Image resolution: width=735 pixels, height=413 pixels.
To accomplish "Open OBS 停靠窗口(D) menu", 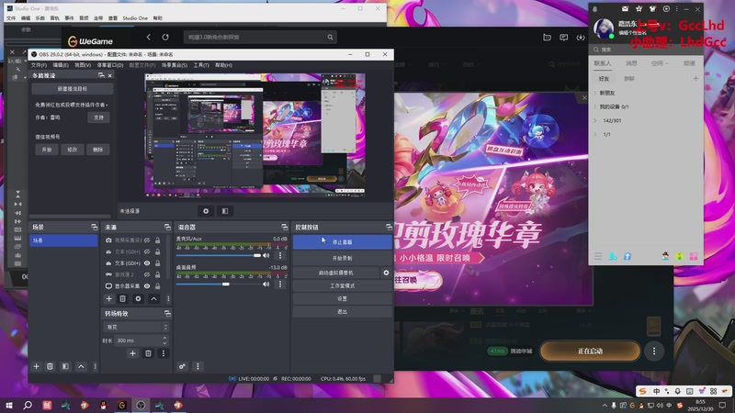I will pos(110,65).
